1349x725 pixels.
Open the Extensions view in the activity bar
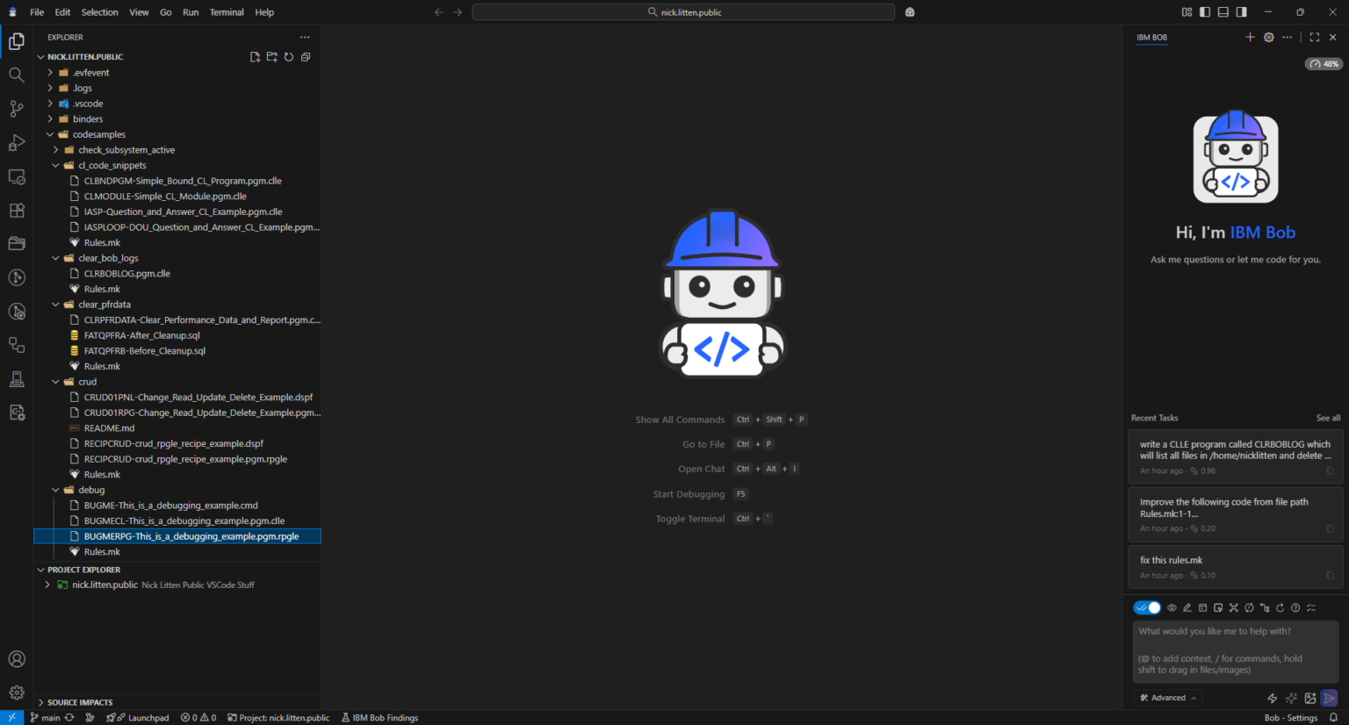coord(17,211)
